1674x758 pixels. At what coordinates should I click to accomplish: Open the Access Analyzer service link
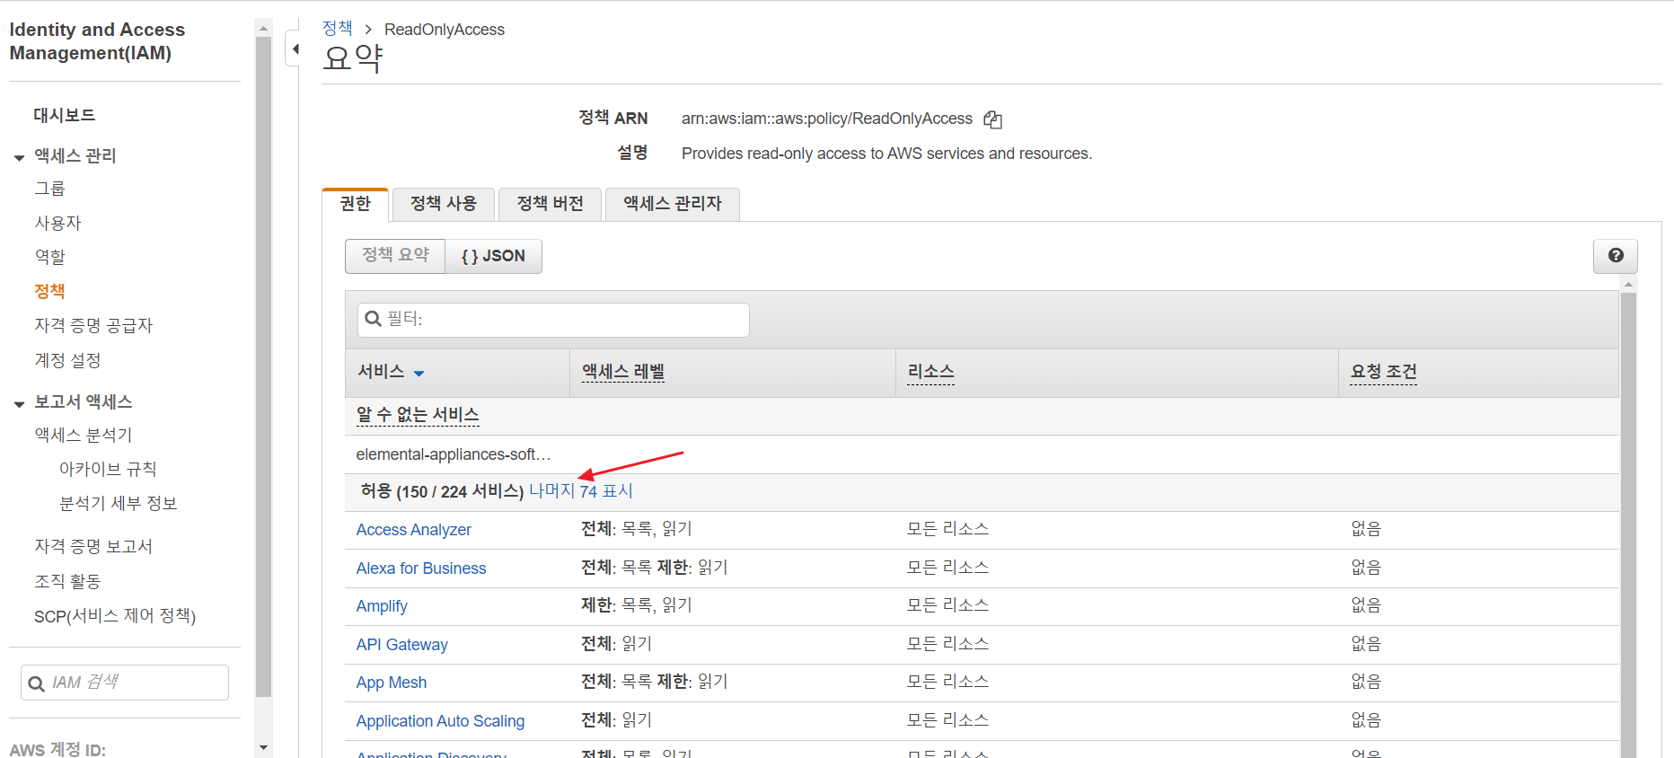pos(413,530)
